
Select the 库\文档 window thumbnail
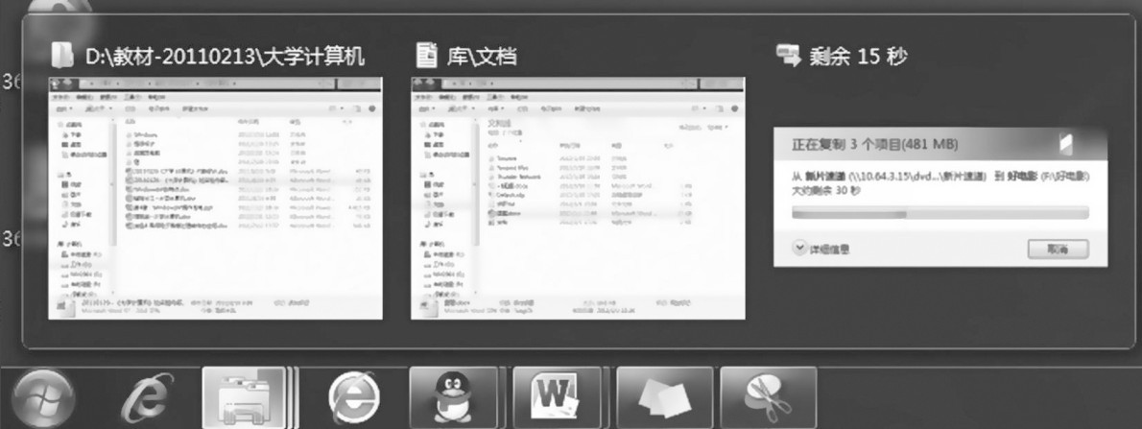point(579,198)
